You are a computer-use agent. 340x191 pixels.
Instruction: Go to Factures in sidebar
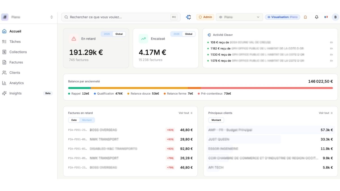16,62
